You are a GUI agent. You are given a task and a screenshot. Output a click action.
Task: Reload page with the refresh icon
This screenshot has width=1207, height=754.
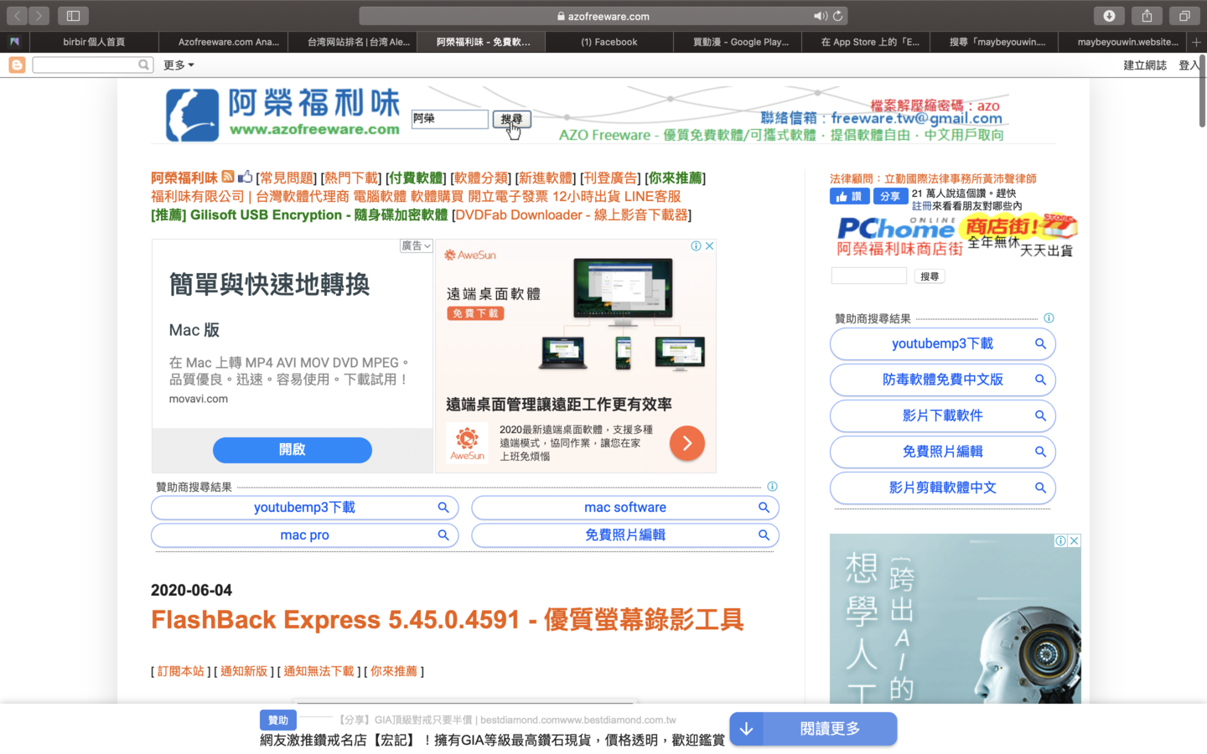tap(837, 16)
